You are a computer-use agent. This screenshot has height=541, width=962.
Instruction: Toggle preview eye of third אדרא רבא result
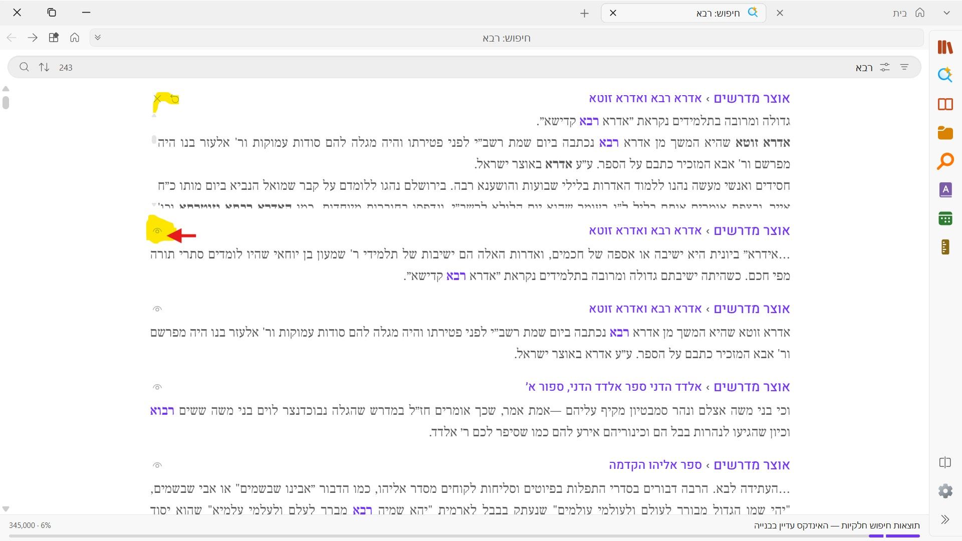pos(157,309)
